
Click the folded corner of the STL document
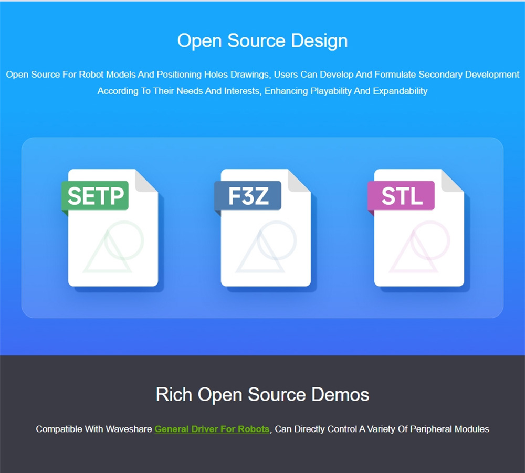[x=454, y=180]
